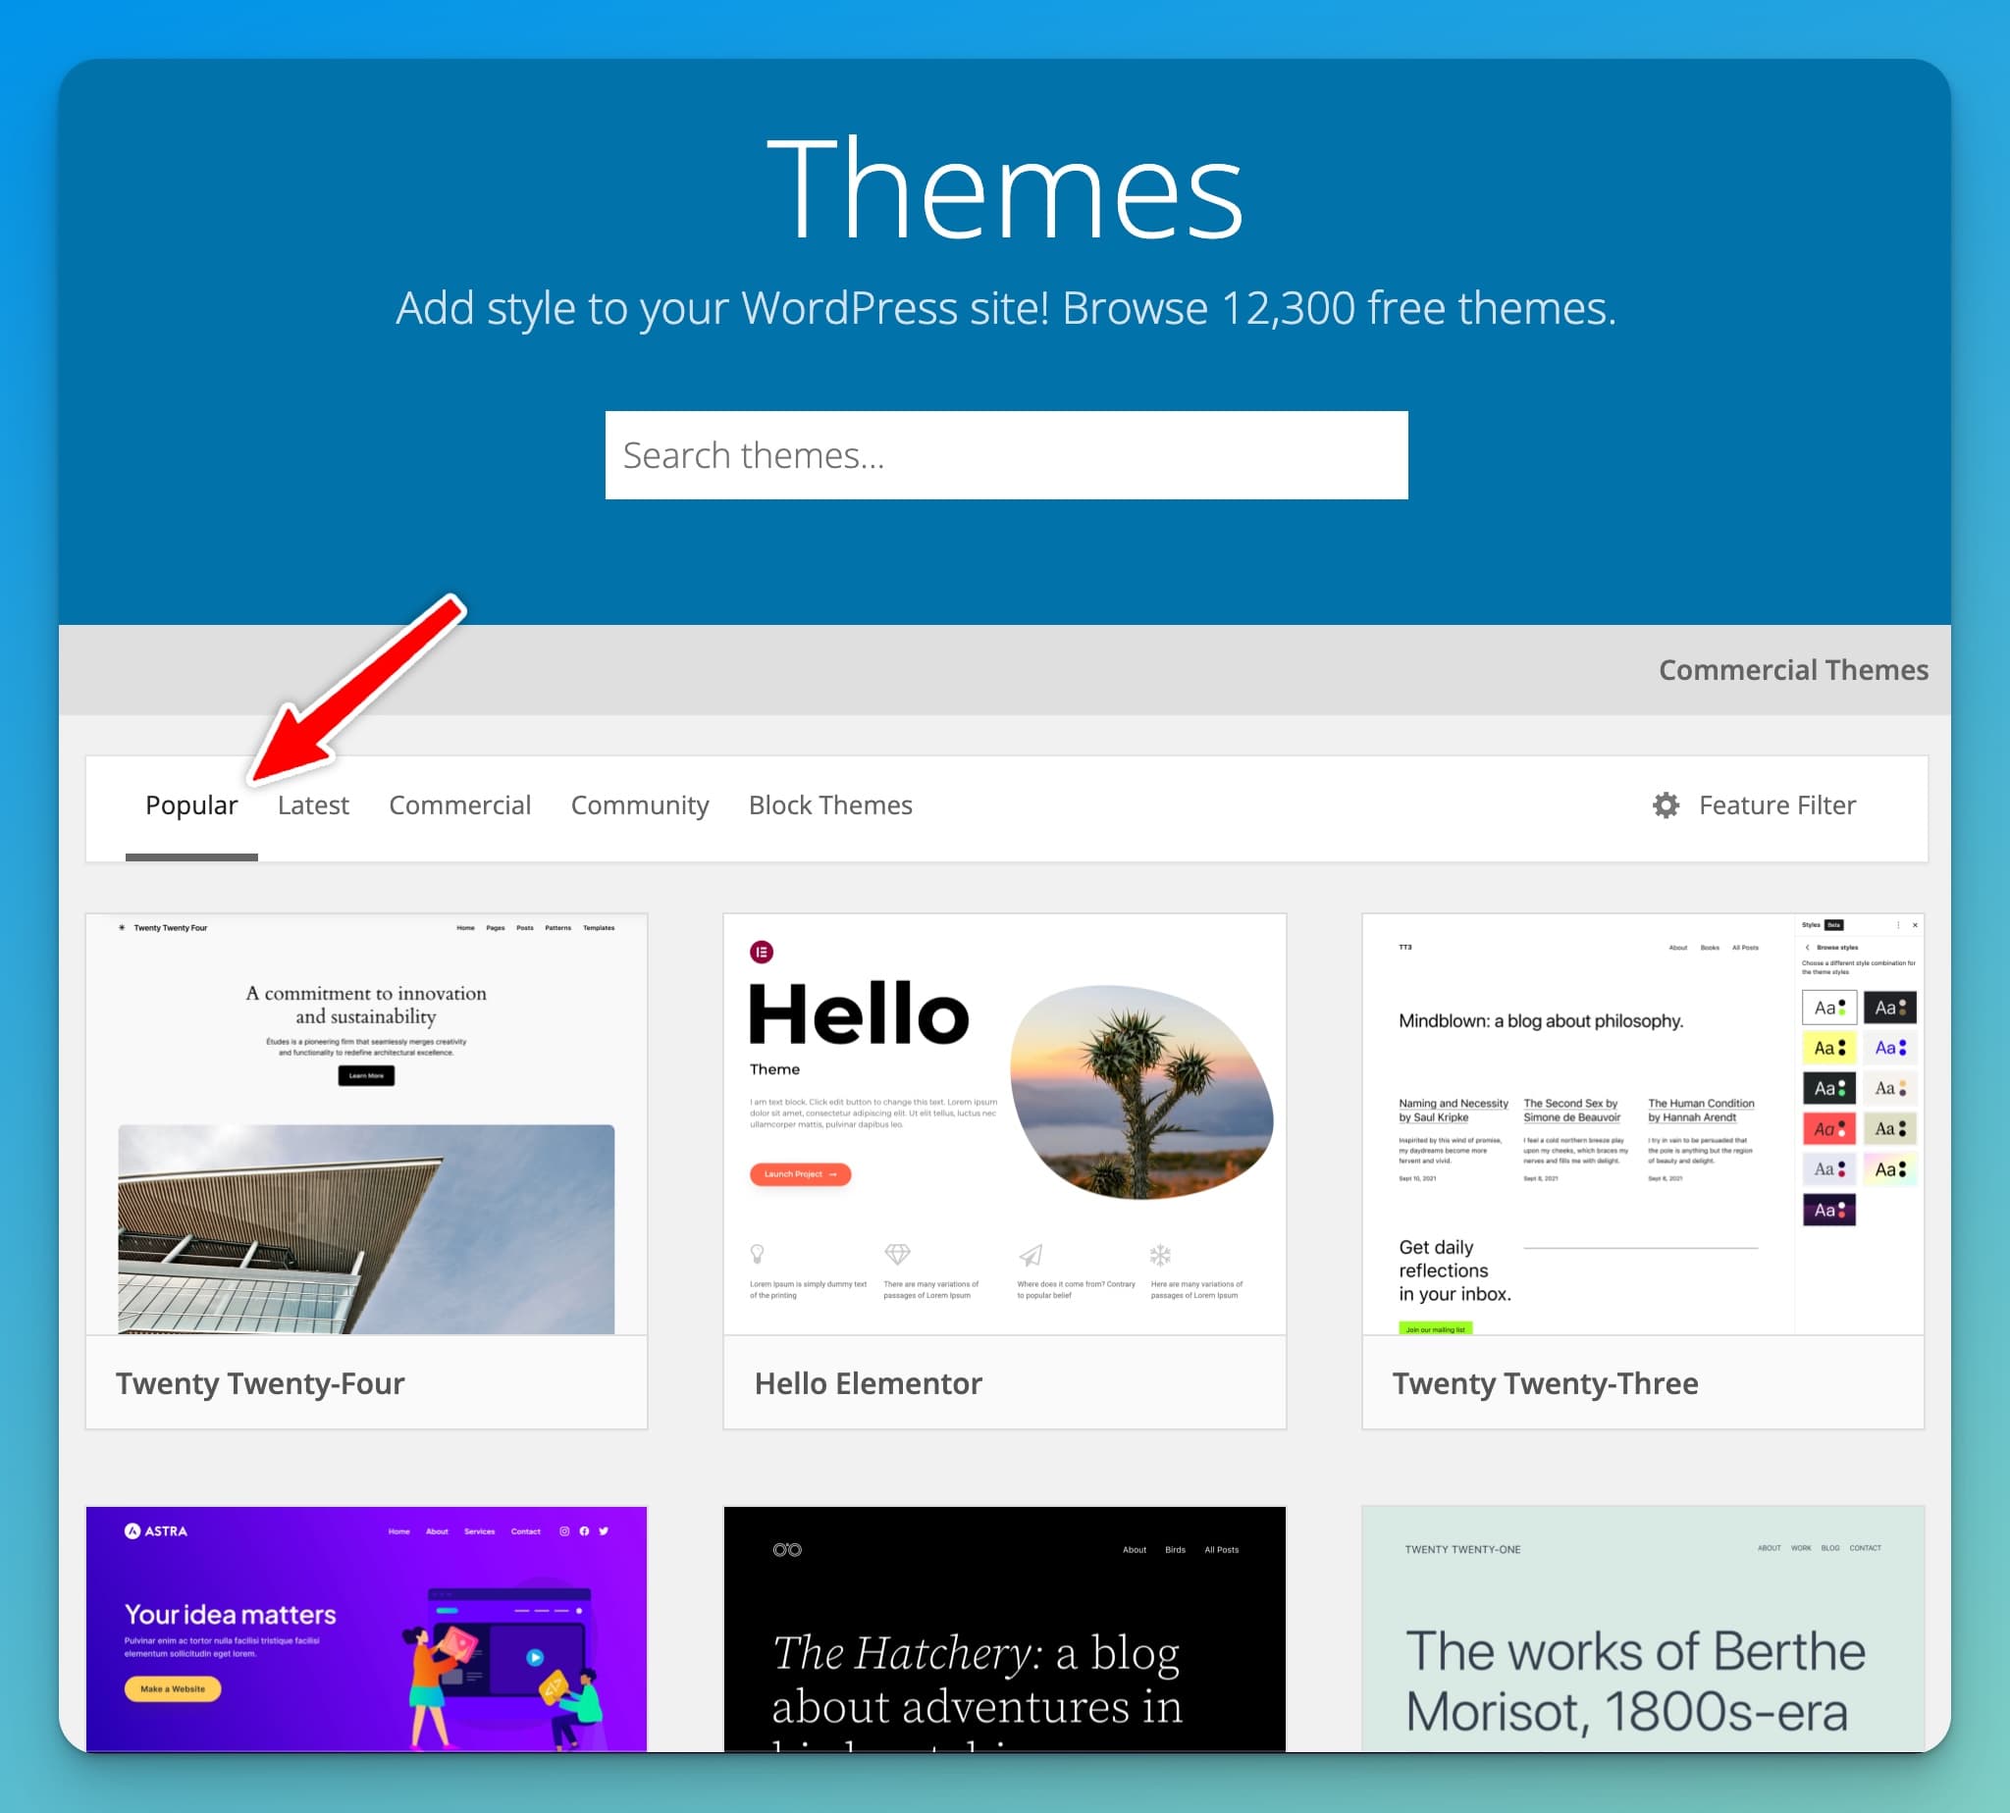Click the back chevron next to Browse styles
Viewport: 2010px width, 1813px height.
click(x=1808, y=948)
